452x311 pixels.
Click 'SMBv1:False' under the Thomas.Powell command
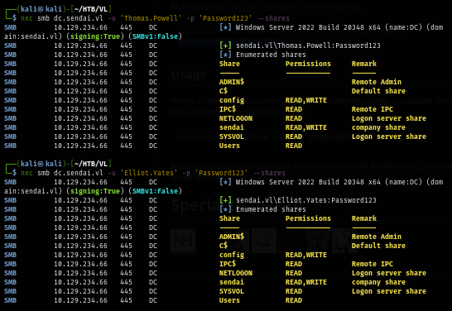155,36
